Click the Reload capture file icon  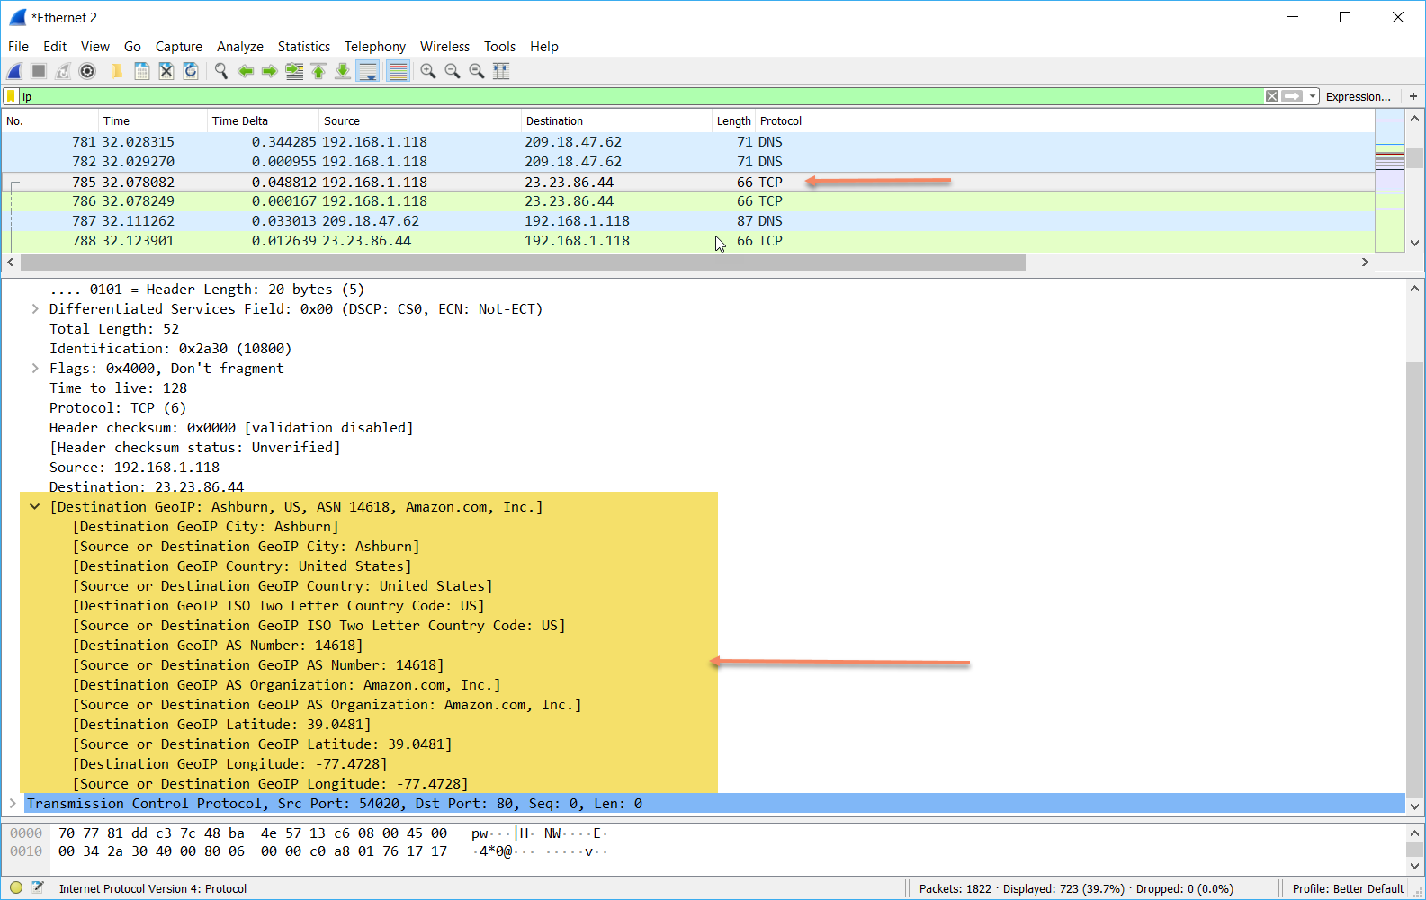[191, 71]
